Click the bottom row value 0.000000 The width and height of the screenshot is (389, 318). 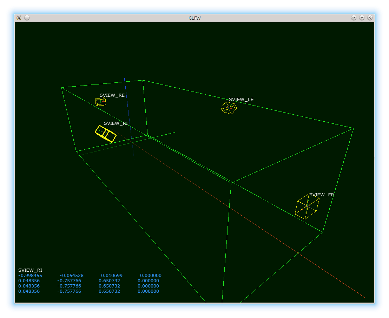pos(148,291)
